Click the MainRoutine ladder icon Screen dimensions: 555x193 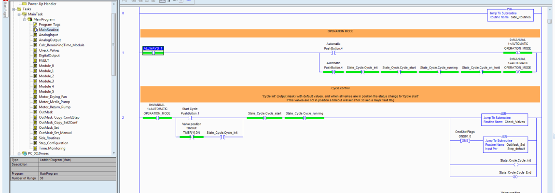point(35,30)
